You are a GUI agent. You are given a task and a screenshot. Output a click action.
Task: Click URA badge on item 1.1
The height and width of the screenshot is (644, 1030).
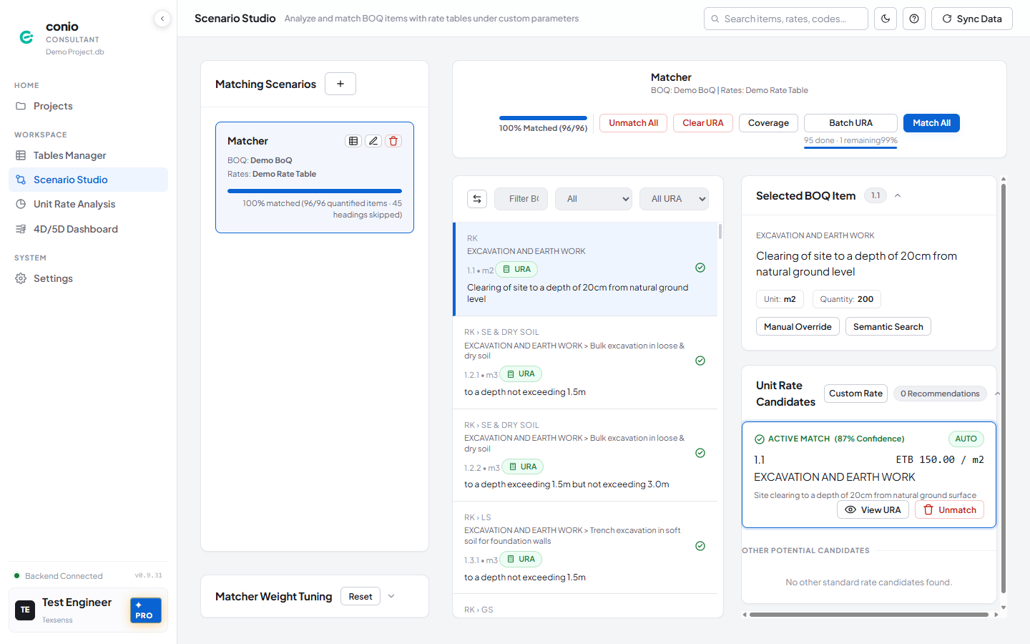[516, 270]
